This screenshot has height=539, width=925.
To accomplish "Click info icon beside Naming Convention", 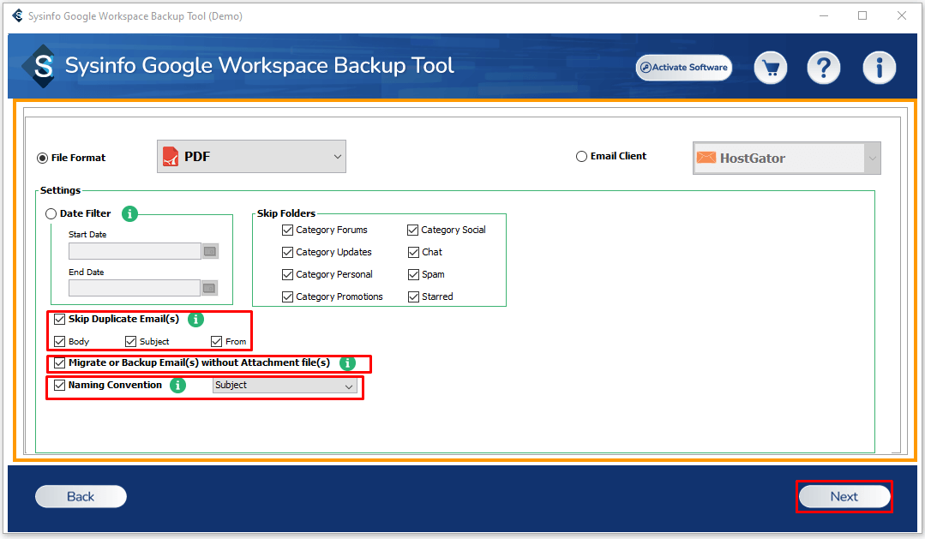I will [177, 386].
